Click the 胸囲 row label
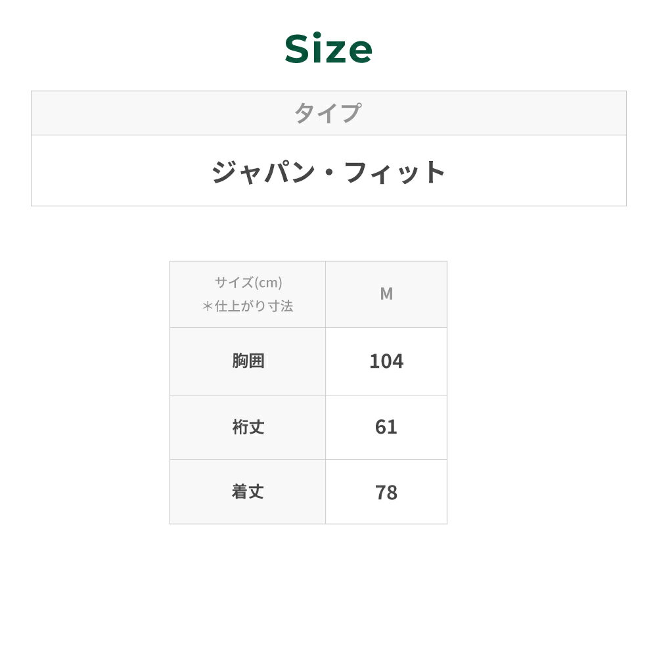 pyautogui.click(x=248, y=361)
